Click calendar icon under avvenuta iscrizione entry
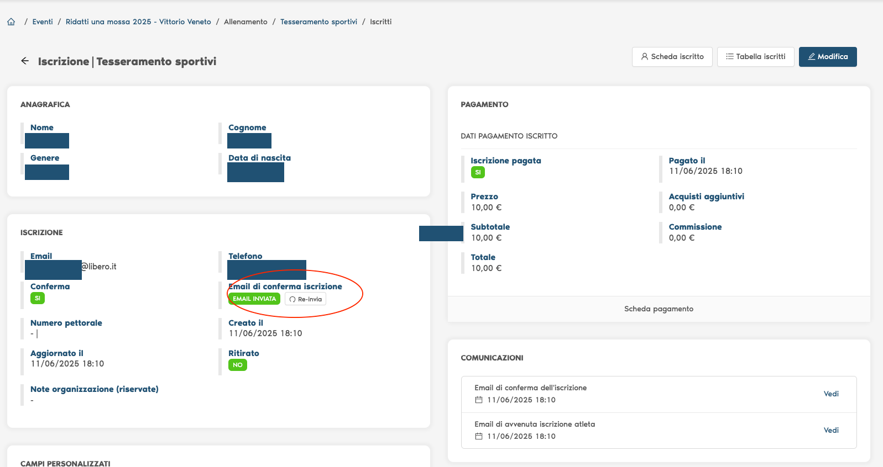 [x=479, y=437]
